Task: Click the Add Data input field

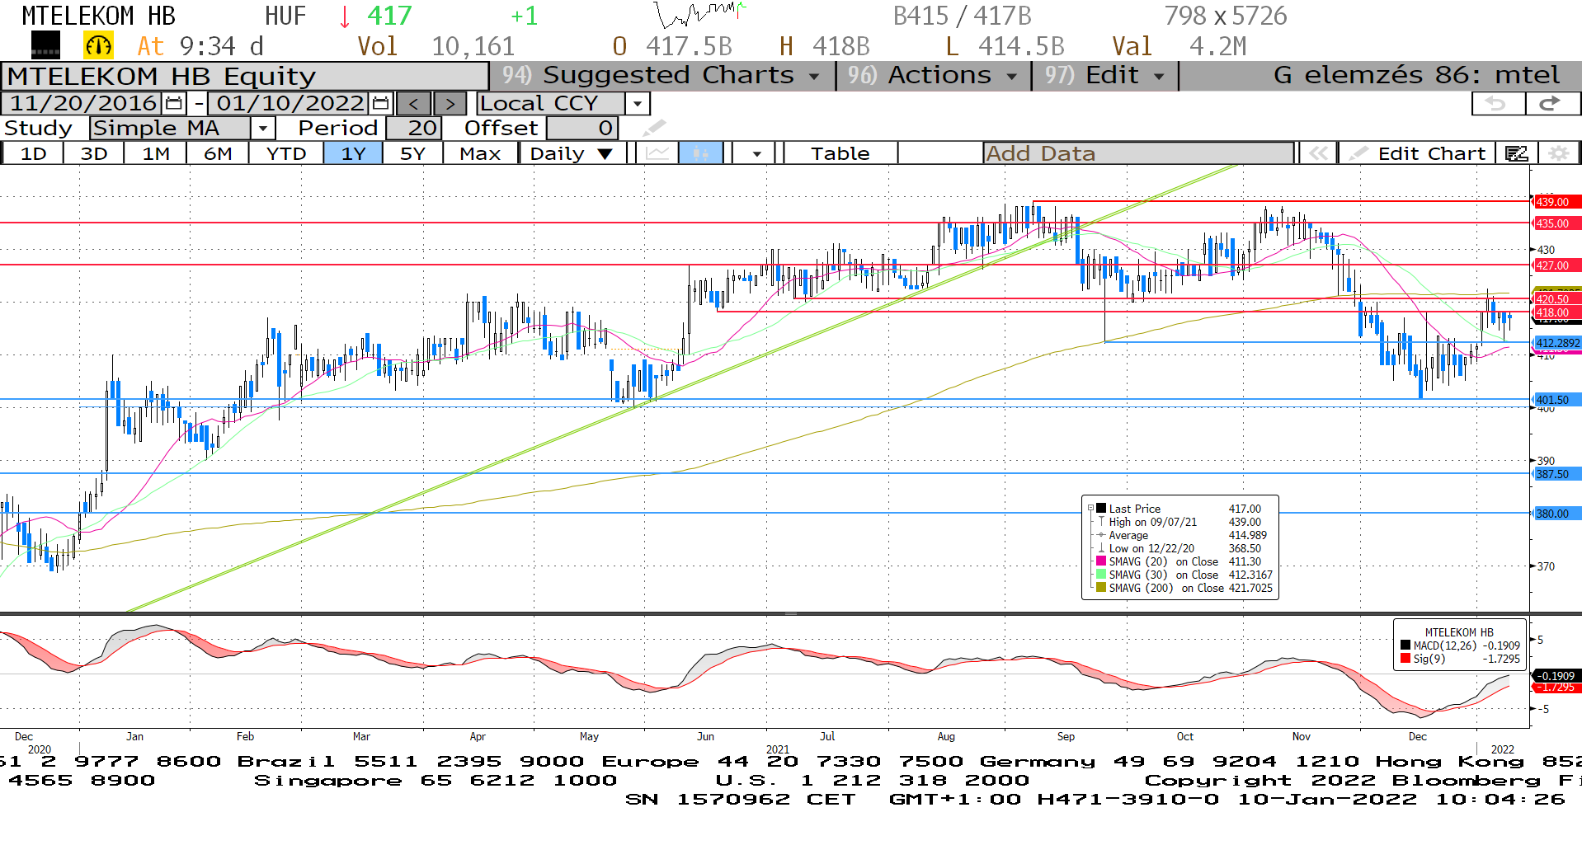Action: [1138, 153]
